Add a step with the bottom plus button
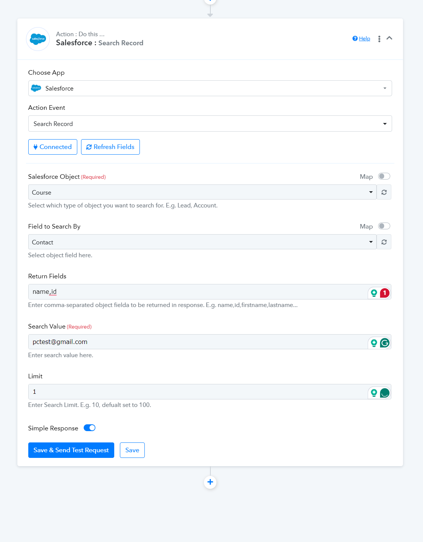The height and width of the screenshot is (542, 423). pyautogui.click(x=210, y=482)
